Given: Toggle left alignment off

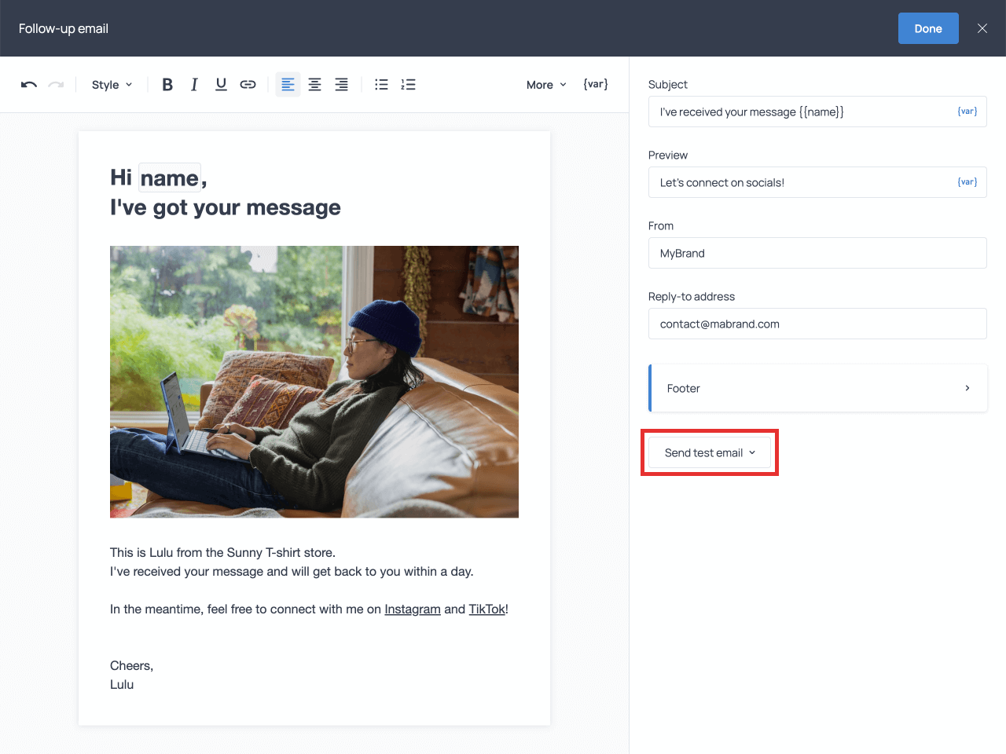Looking at the screenshot, I should (288, 84).
